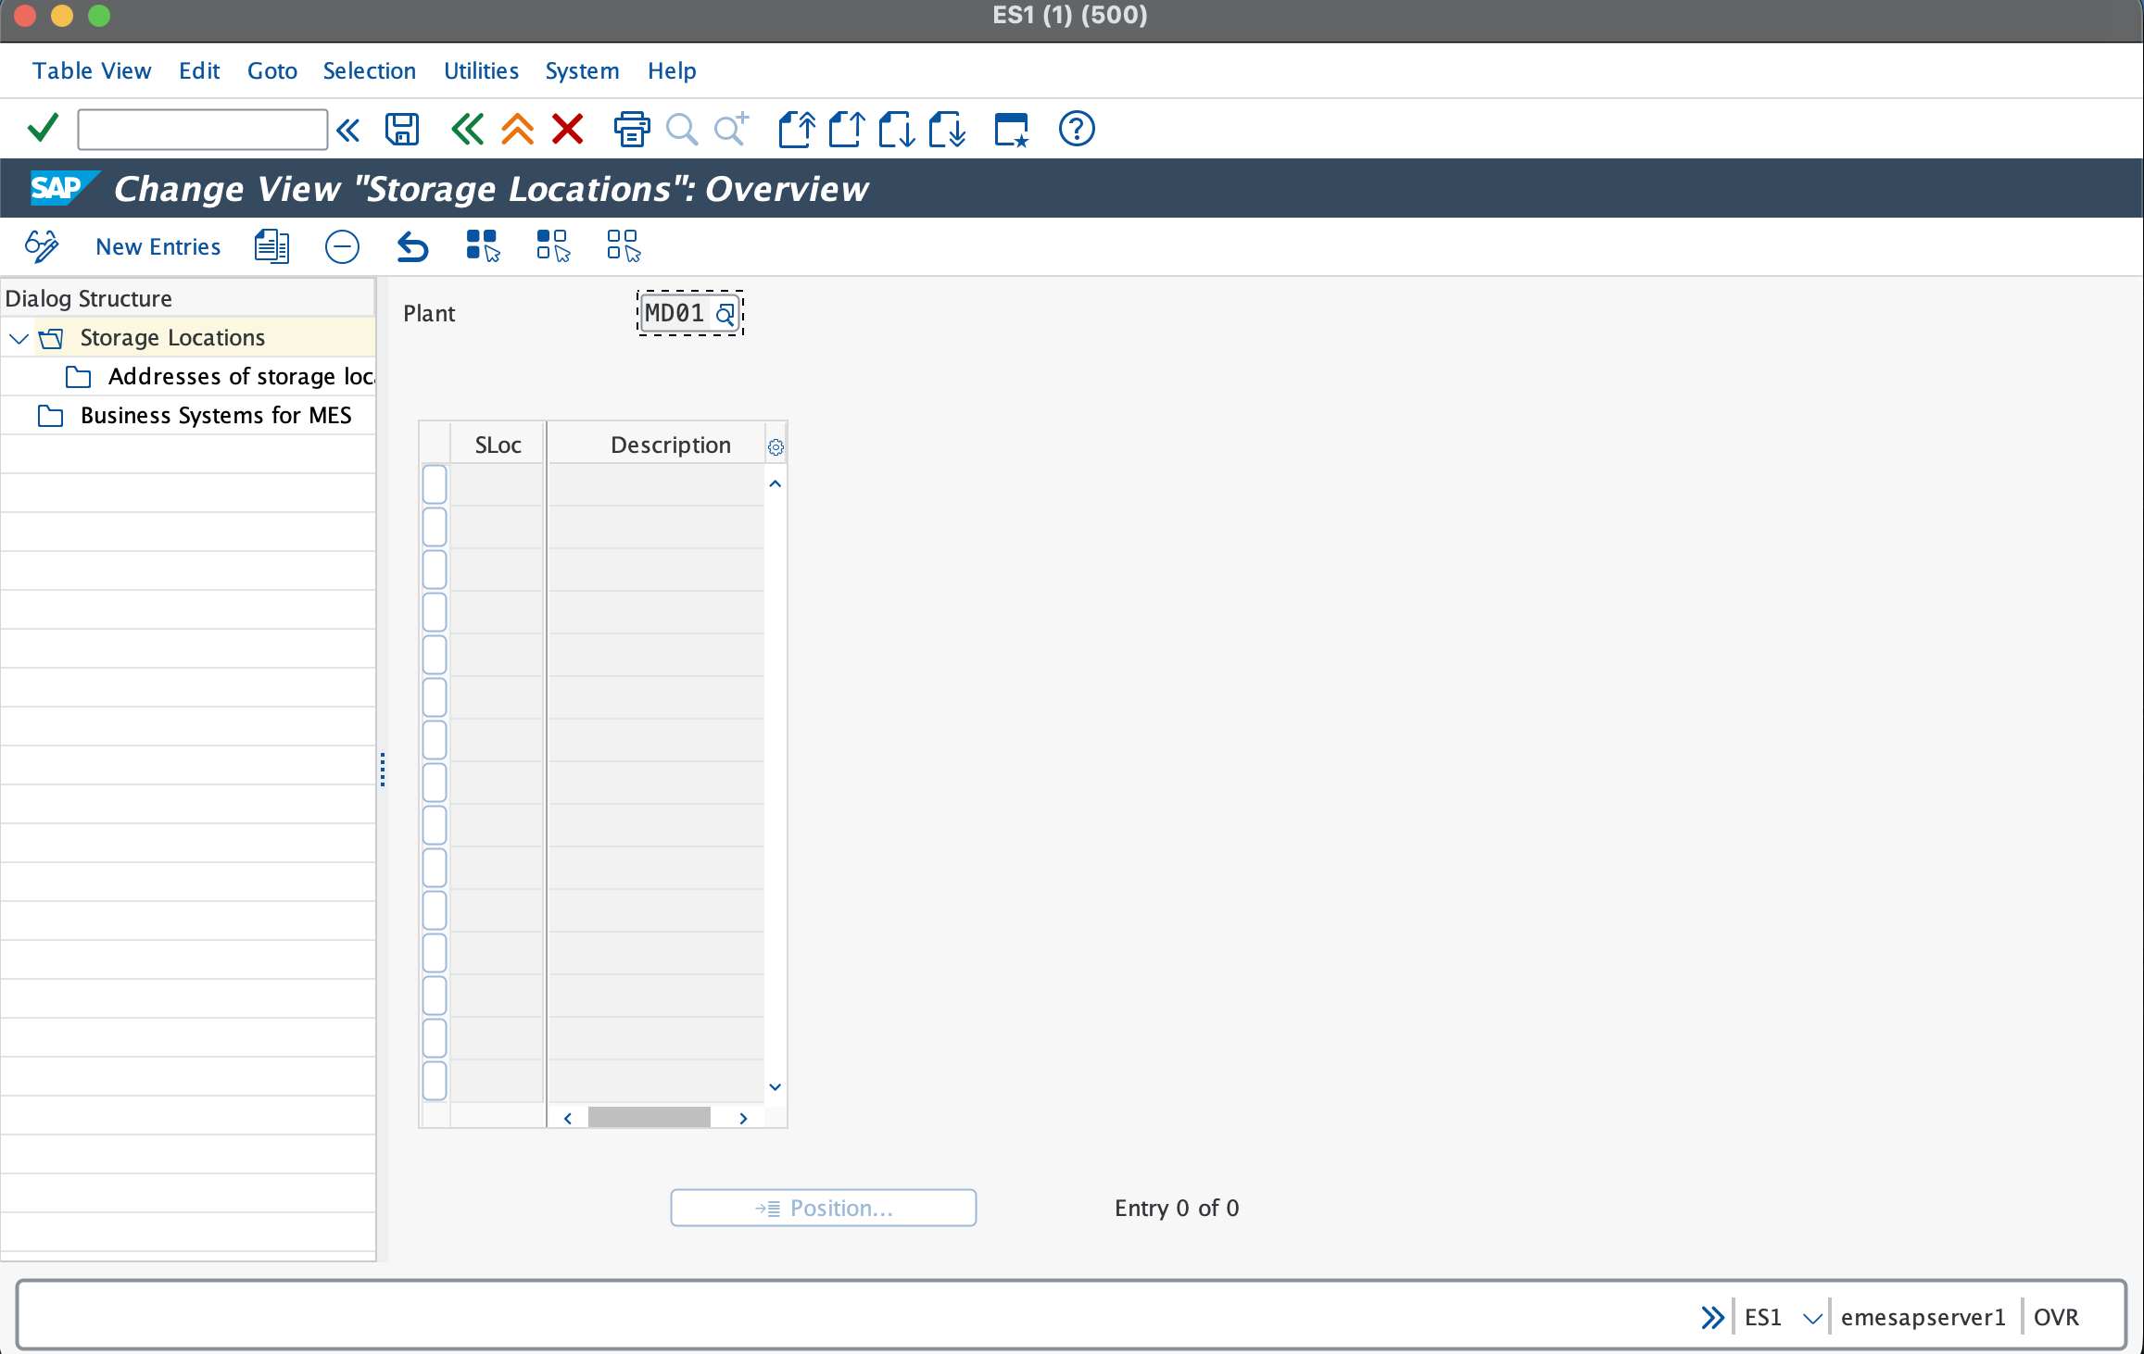The image size is (2144, 1354).
Task: Select the last table row selector
Action: tap(435, 1081)
